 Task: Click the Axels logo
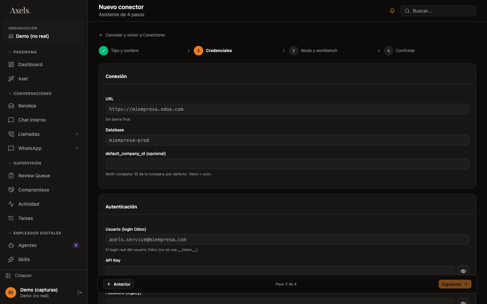coord(20,10)
